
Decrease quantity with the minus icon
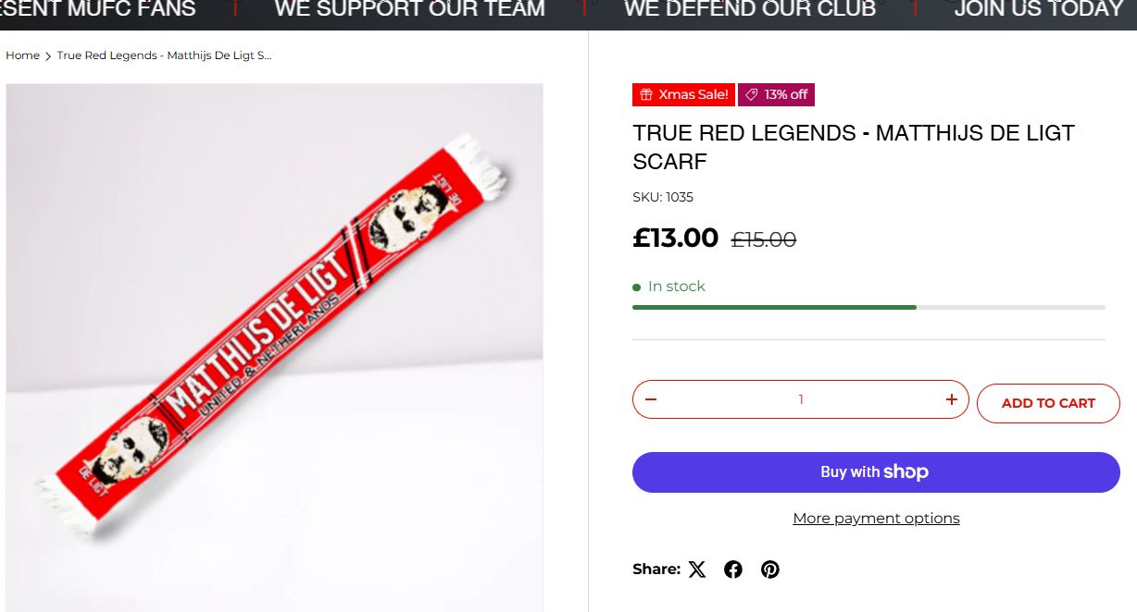tap(651, 399)
